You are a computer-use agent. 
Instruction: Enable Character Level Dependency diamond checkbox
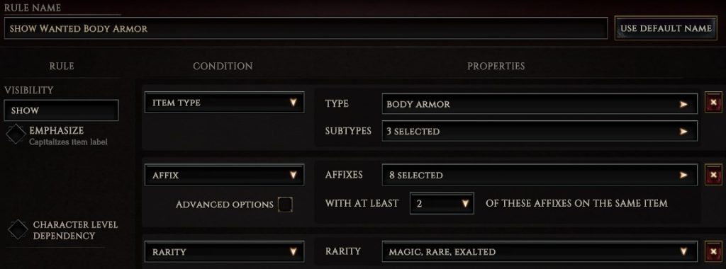(x=18, y=229)
